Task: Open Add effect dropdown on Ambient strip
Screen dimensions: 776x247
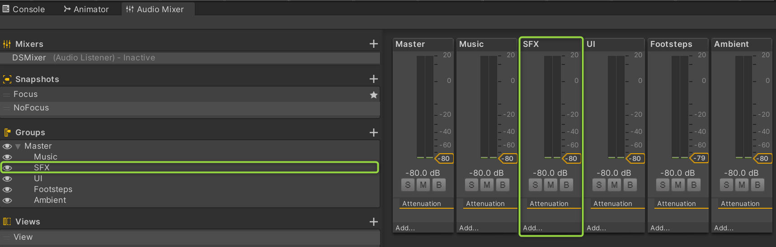Action: coord(724,228)
